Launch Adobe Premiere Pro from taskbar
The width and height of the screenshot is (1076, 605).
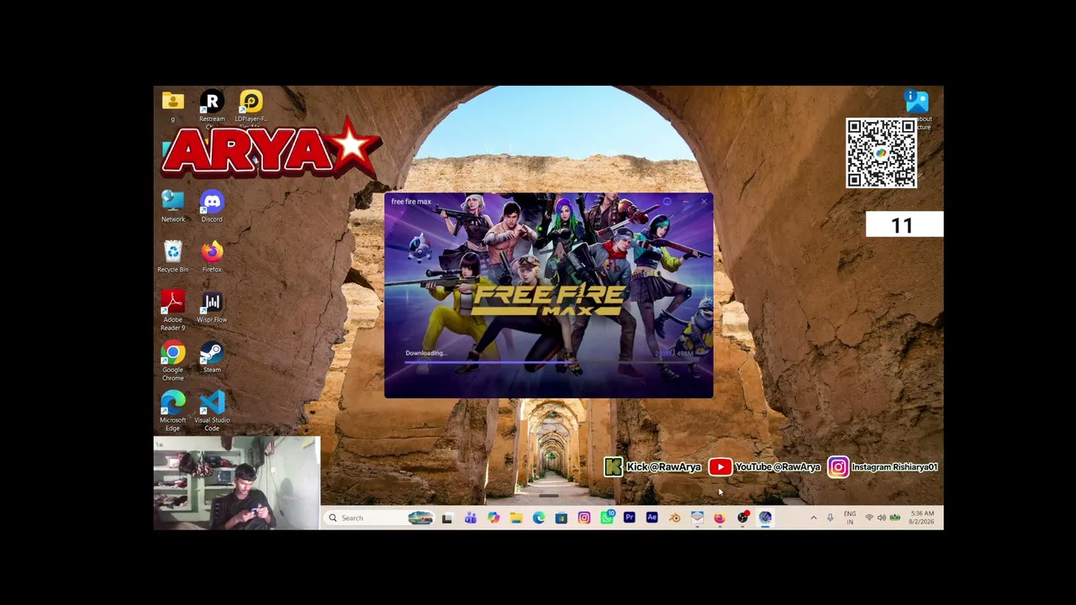point(630,518)
